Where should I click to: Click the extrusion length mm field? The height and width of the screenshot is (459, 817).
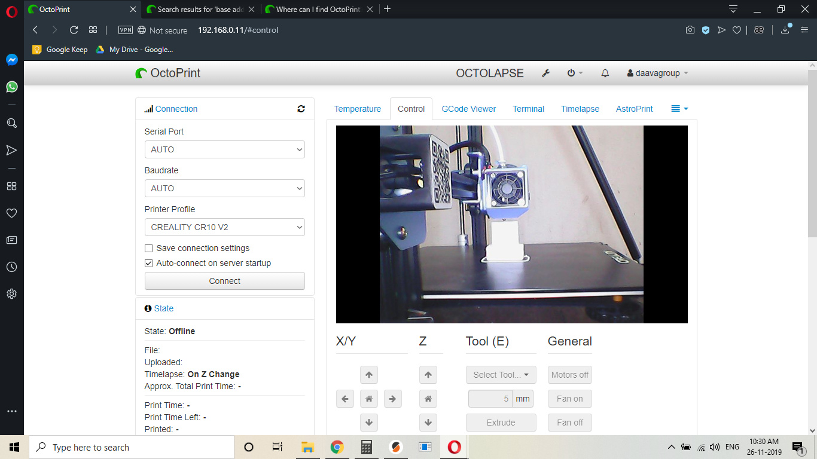[x=490, y=399]
